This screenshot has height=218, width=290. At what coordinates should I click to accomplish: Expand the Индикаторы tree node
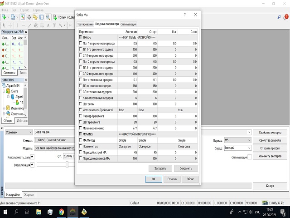coord(4,108)
